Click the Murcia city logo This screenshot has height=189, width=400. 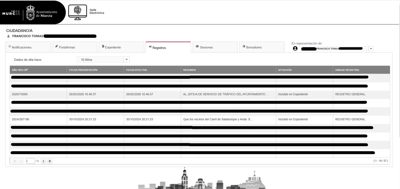(11, 13)
